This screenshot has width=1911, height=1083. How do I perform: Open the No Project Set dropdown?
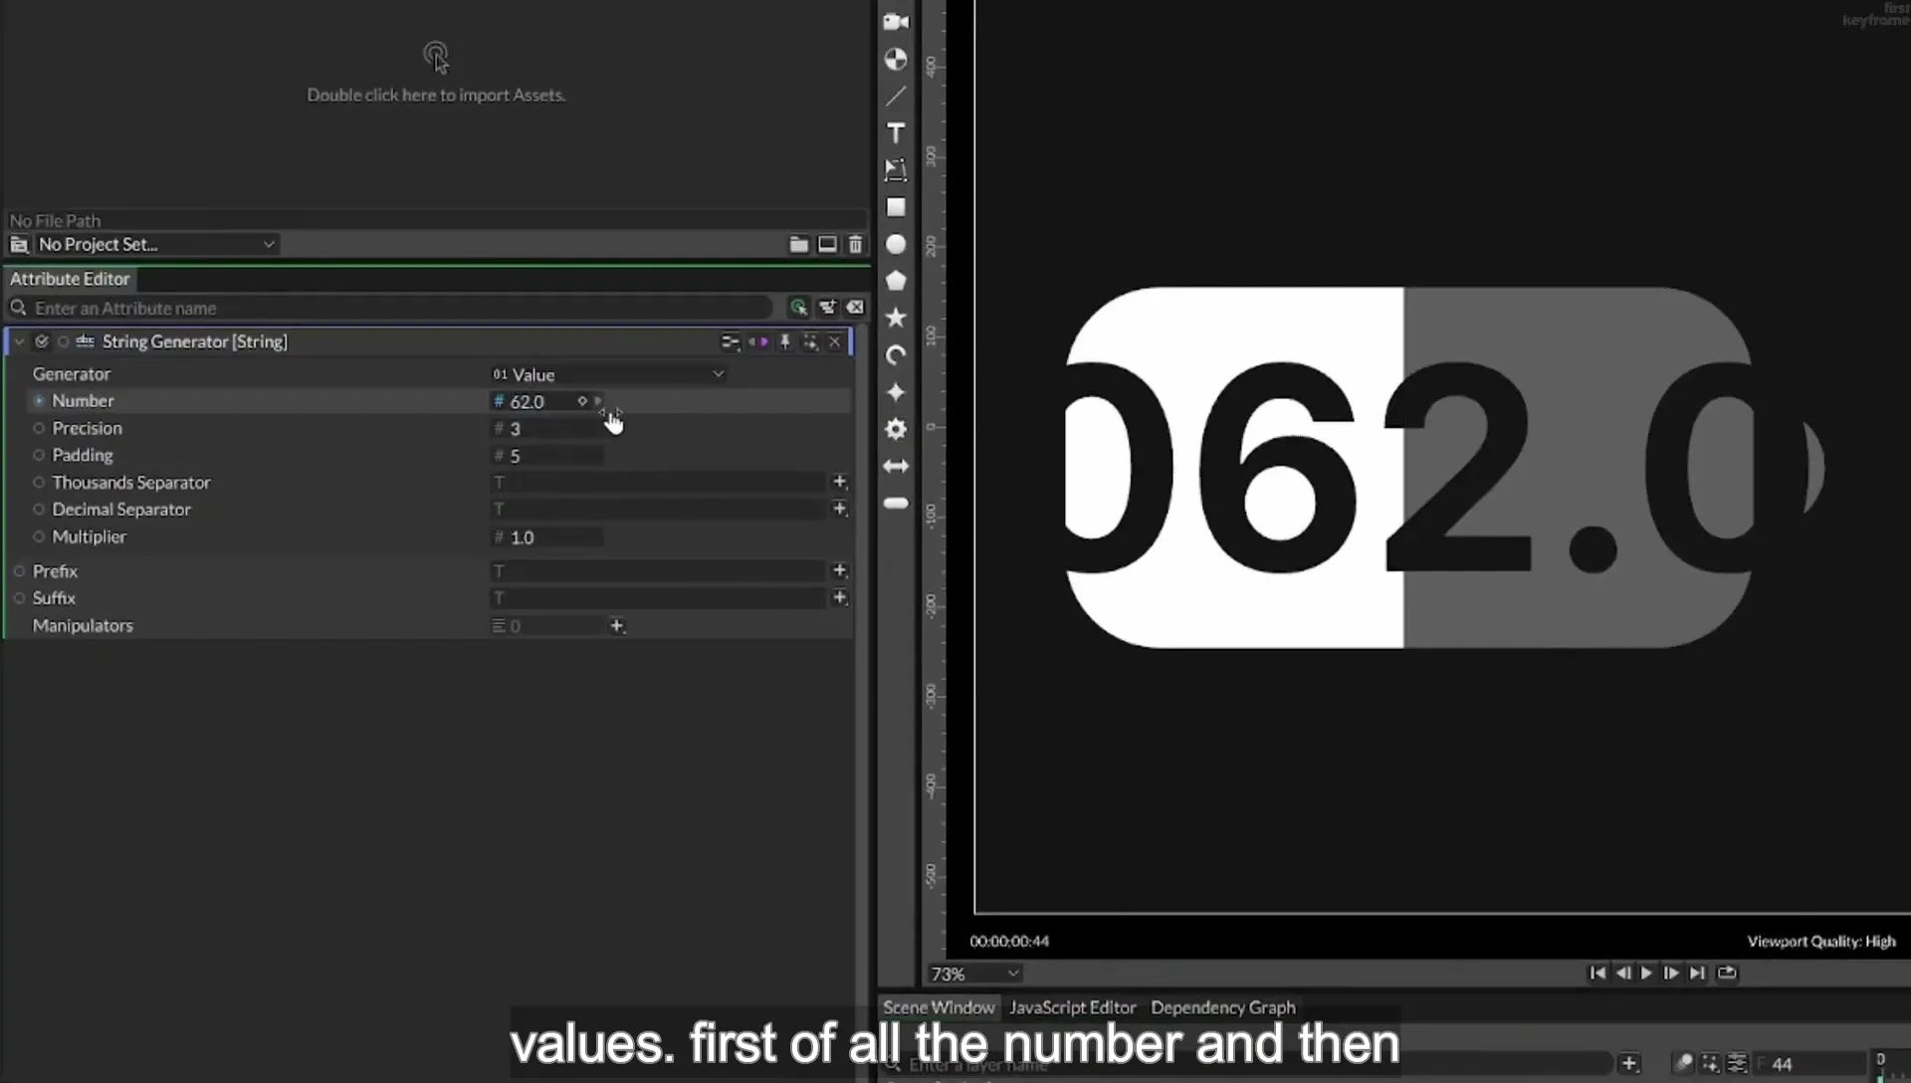point(156,244)
